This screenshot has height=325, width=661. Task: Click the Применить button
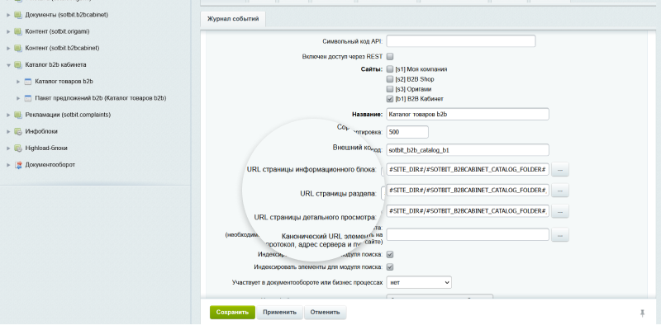pos(280,313)
